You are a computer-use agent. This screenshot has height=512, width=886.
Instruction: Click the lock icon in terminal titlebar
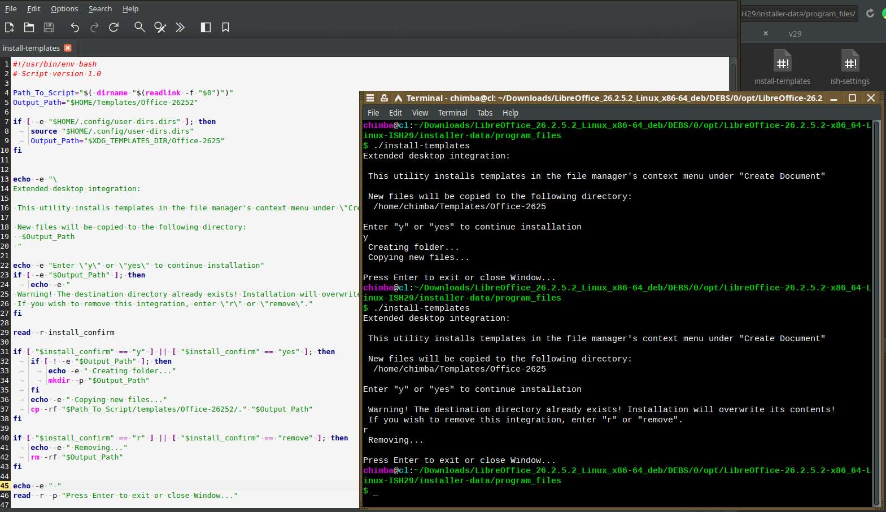tap(384, 98)
